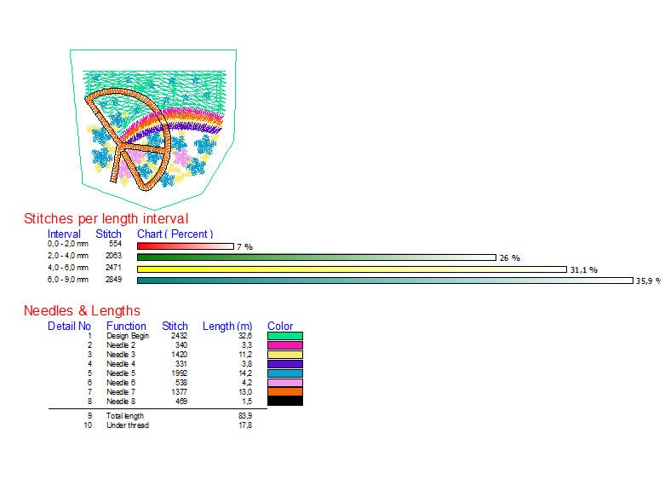
Task: Select the 'Design Begin' row label
Action: (x=128, y=336)
